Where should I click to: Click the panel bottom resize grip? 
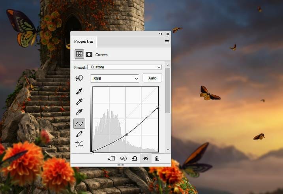pyautogui.click(x=120, y=165)
